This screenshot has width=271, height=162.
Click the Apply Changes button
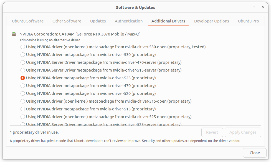click(x=243, y=132)
